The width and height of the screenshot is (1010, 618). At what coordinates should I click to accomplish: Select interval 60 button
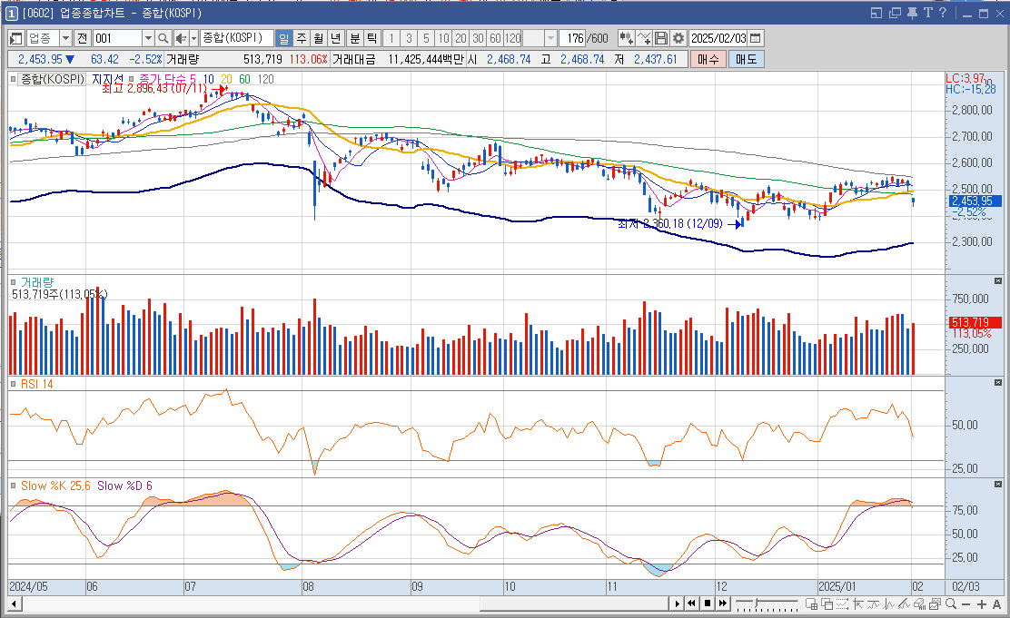pyautogui.click(x=495, y=39)
